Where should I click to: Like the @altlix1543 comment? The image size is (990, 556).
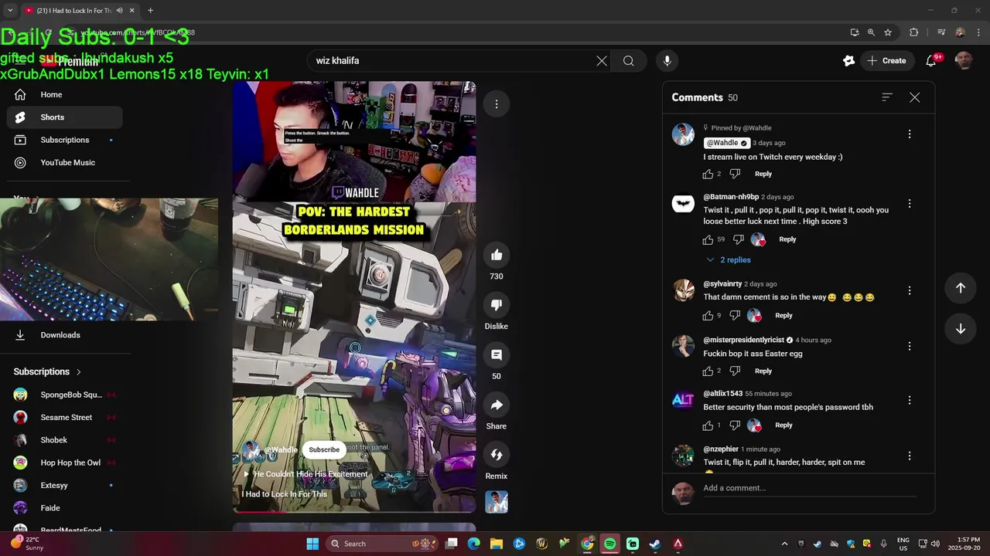pos(708,425)
